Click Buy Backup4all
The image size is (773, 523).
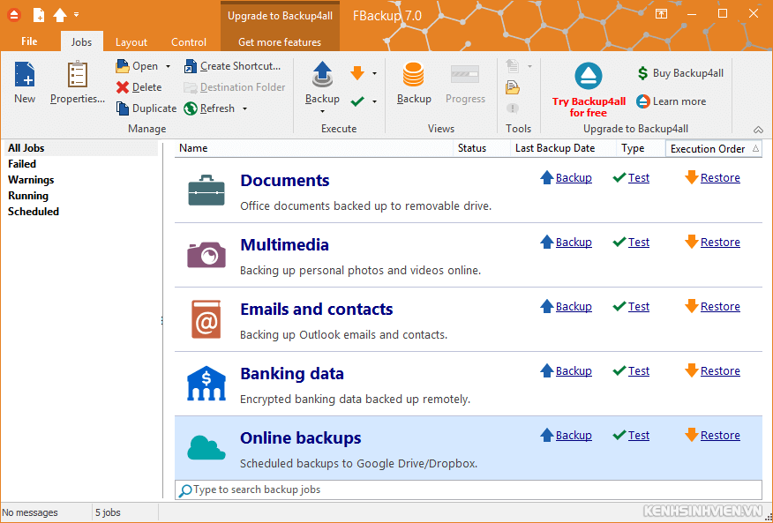pos(680,73)
